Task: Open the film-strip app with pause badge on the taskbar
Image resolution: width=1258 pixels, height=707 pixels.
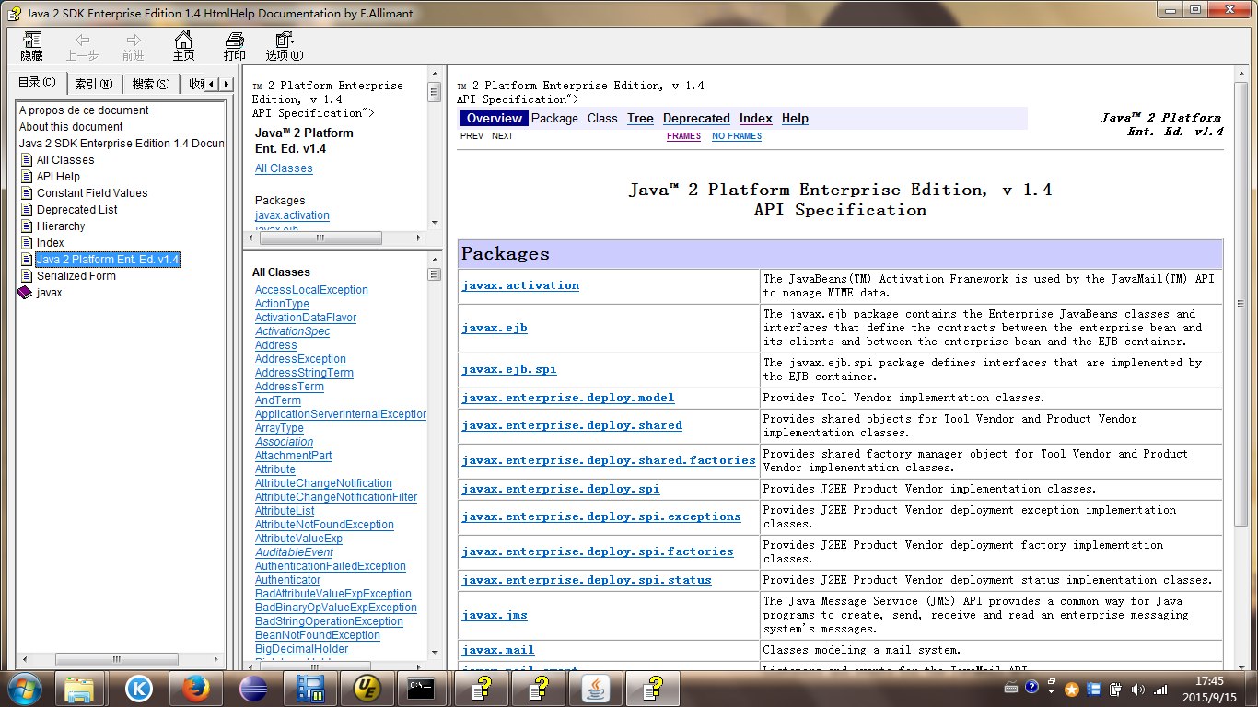Action: (310, 688)
